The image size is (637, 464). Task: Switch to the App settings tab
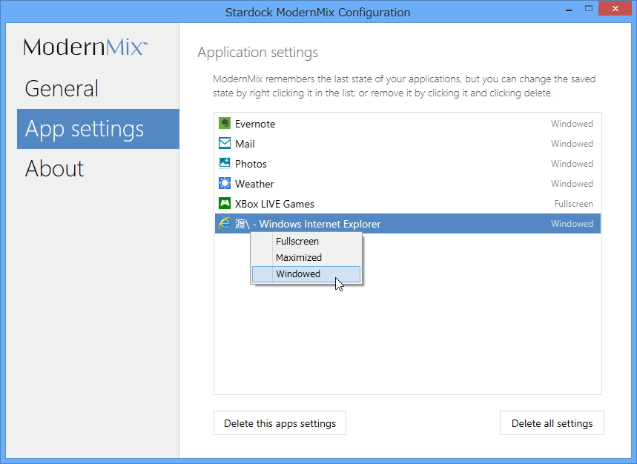pyautogui.click(x=98, y=129)
